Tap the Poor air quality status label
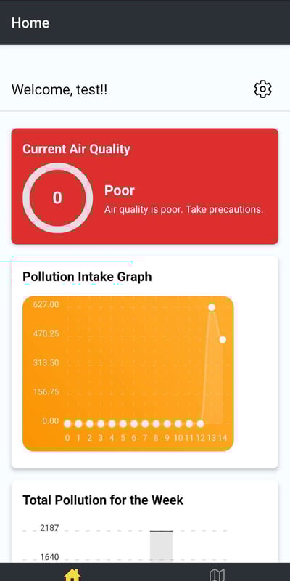The image size is (290, 581). (120, 190)
